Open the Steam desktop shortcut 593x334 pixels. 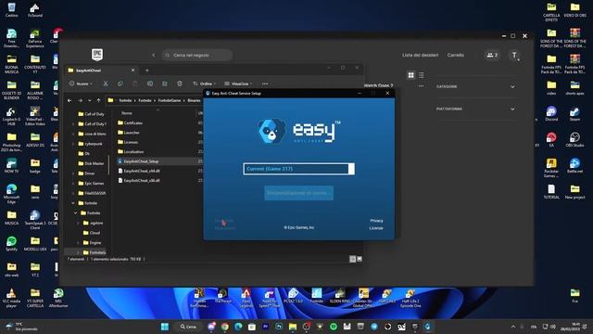(574, 113)
